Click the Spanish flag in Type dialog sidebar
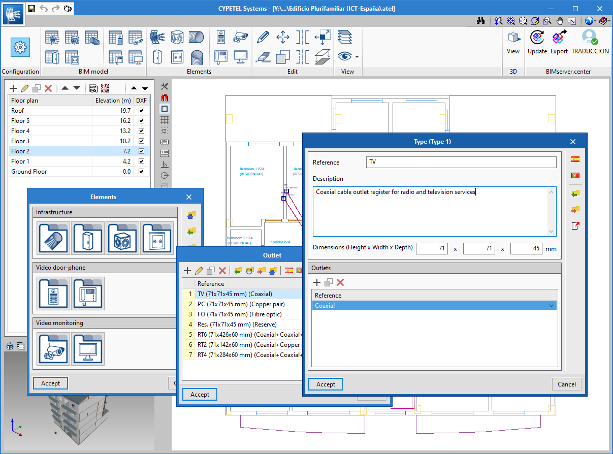613x454 pixels. point(575,159)
